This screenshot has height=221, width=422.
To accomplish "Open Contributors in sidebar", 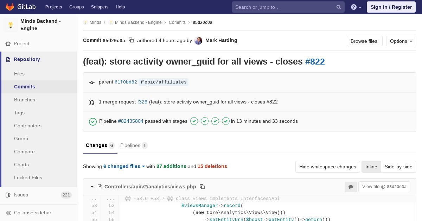I will (28, 126).
